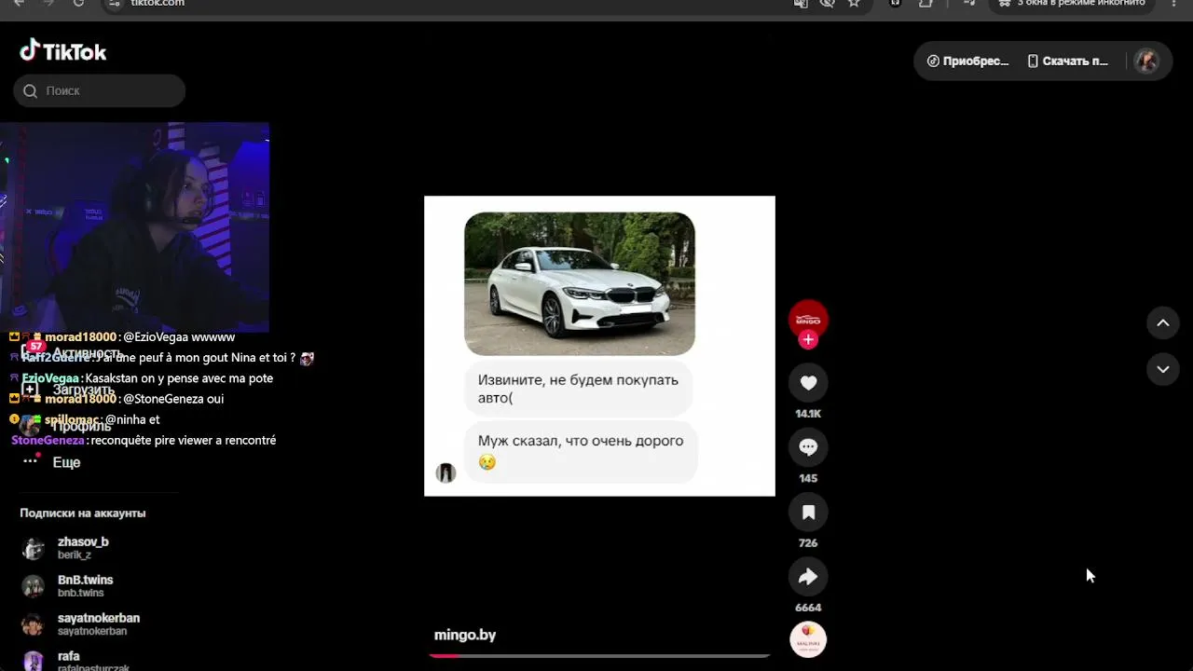Open the mingo.by author link

(x=465, y=635)
